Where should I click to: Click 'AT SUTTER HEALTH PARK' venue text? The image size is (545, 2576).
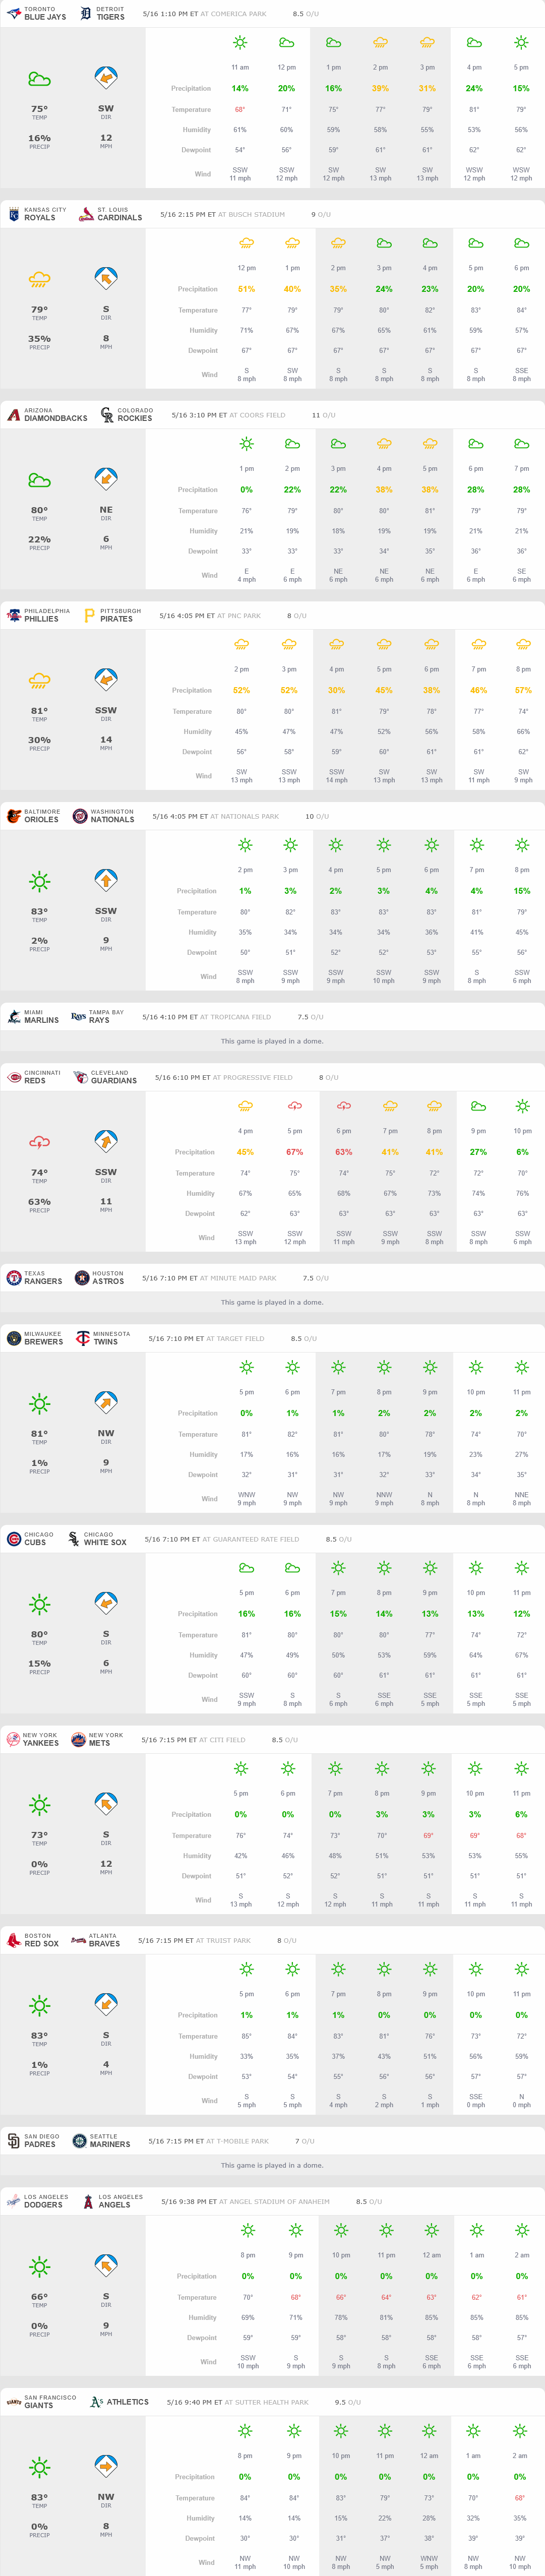tap(267, 2401)
